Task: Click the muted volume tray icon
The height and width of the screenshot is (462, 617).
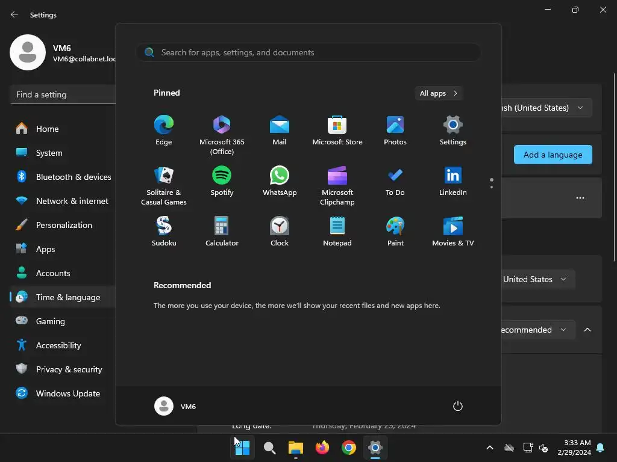Action: point(544,448)
